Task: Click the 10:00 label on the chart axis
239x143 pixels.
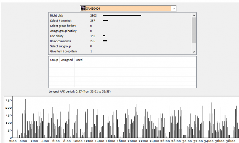Action: (78, 141)
